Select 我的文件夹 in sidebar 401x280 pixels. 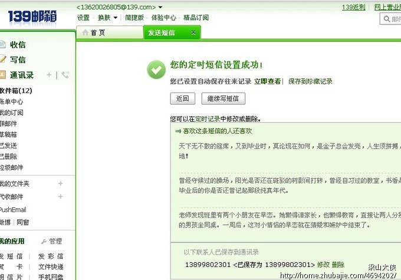(x=15, y=183)
